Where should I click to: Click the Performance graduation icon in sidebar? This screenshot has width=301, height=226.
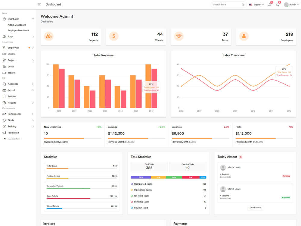click(x=4, y=114)
